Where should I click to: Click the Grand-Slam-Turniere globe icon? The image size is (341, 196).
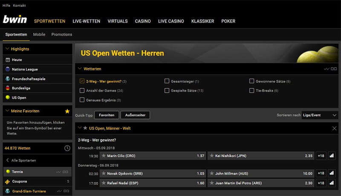[8, 191]
